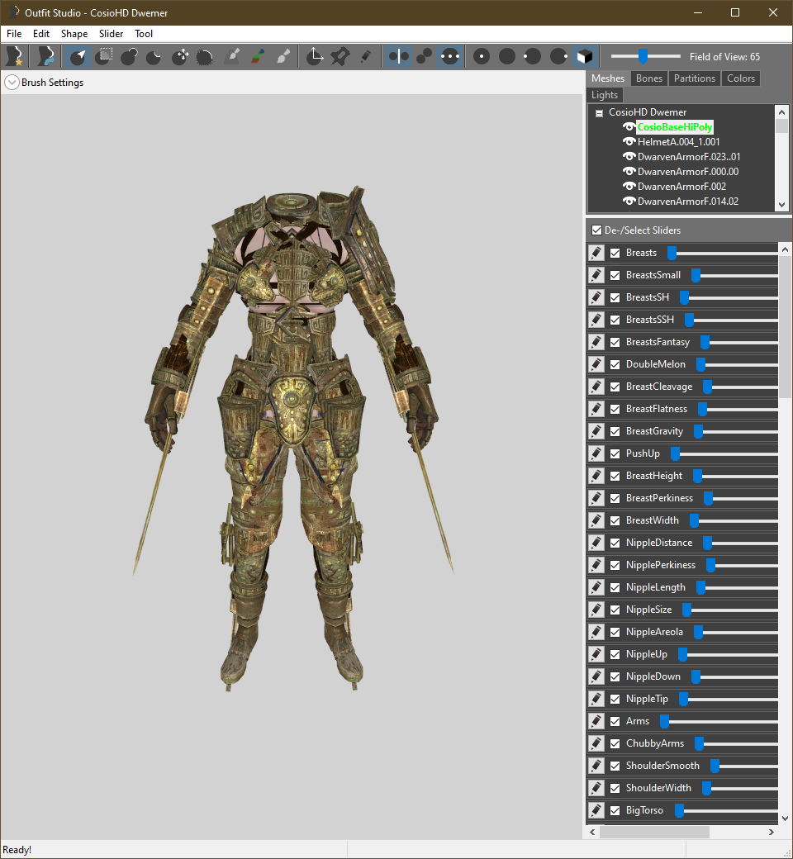This screenshot has width=793, height=859.
Task: Uncheck the ChubbyArms slider checkbox
Action: (615, 743)
